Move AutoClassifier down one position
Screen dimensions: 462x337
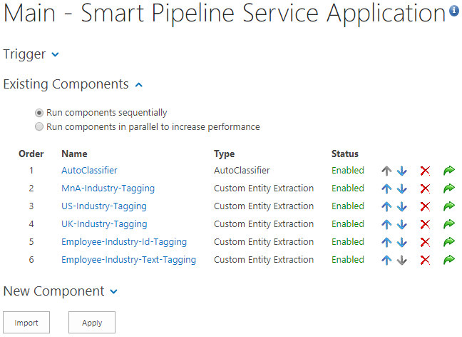point(401,171)
